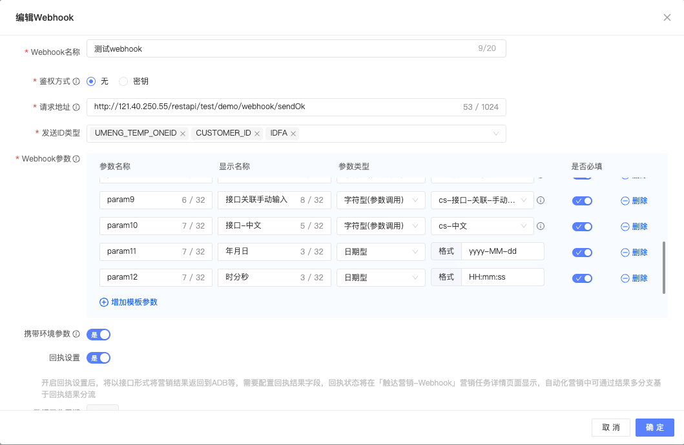
Task: Click 参数名称 column header
Action: tap(115, 167)
